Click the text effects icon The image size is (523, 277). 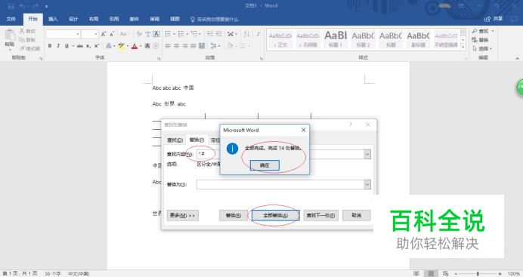tap(108, 46)
